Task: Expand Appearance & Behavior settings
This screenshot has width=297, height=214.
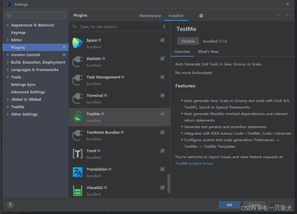Action: click(x=8, y=25)
